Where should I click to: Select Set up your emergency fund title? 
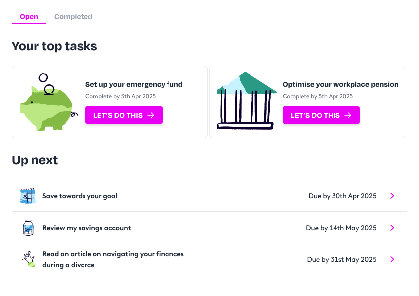[134, 84]
